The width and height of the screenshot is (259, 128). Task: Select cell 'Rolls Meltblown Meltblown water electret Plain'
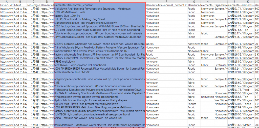pyautogui.click(x=100, y=125)
